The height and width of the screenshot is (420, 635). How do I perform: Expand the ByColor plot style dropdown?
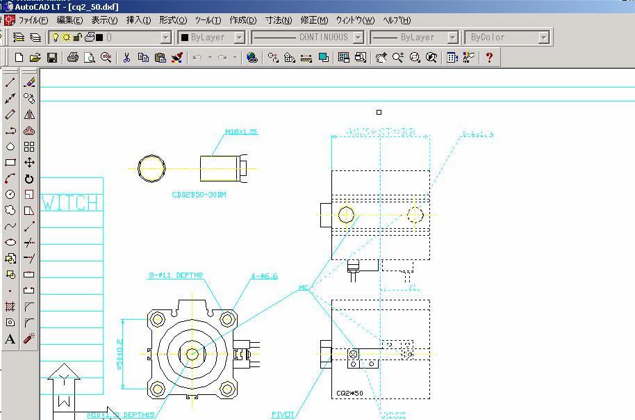(544, 38)
